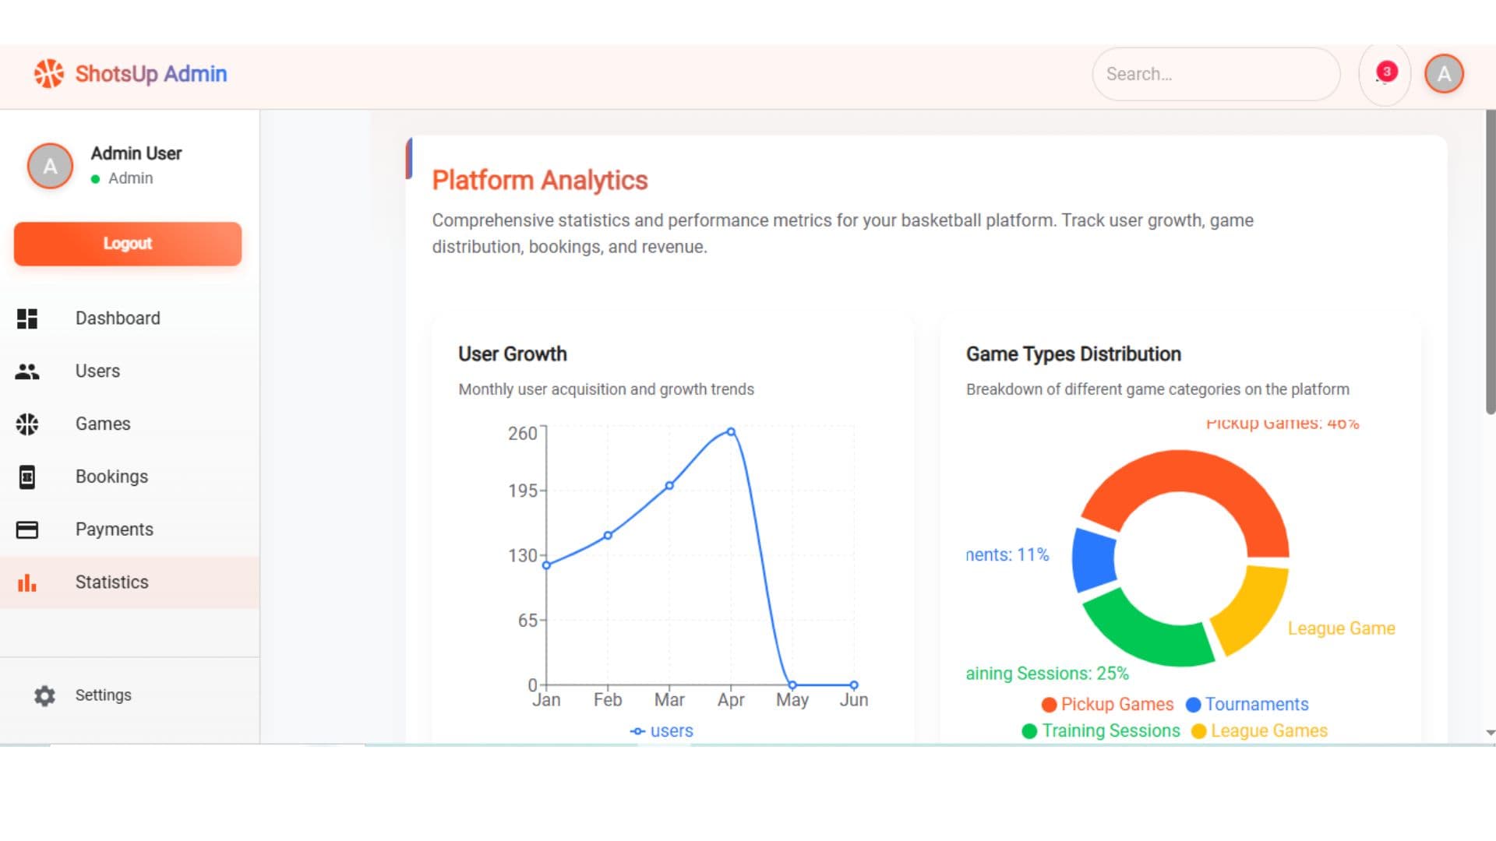Toggle the users series in User Growth legend

click(662, 730)
